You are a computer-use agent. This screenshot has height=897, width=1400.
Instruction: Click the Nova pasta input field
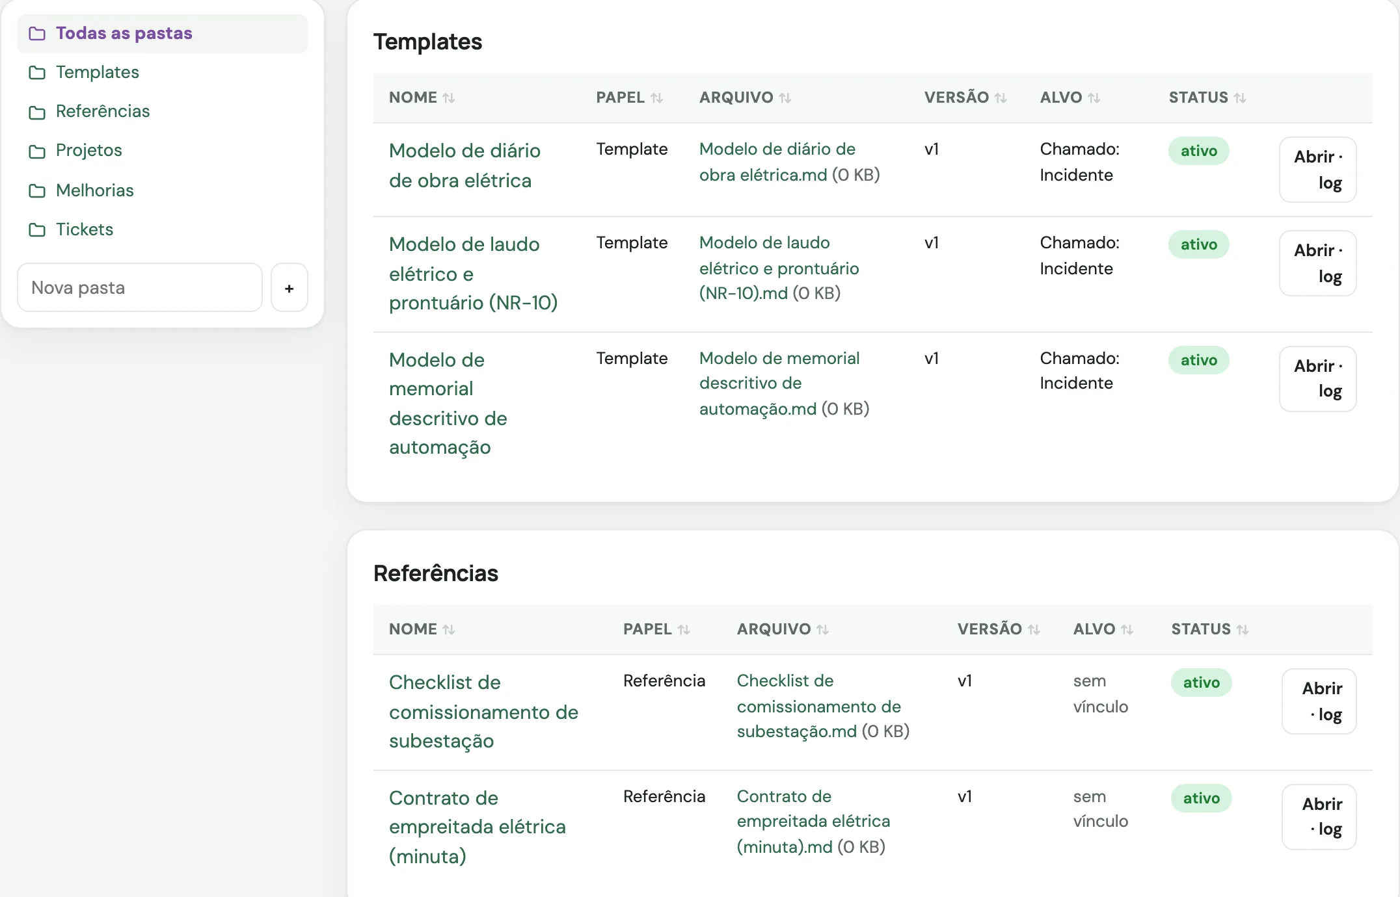140,287
